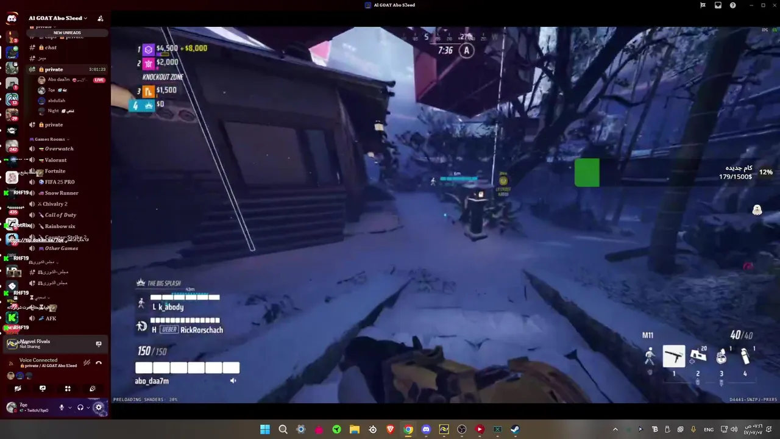Open the locked chat text channel
This screenshot has height=439, width=780.
tap(67, 48)
